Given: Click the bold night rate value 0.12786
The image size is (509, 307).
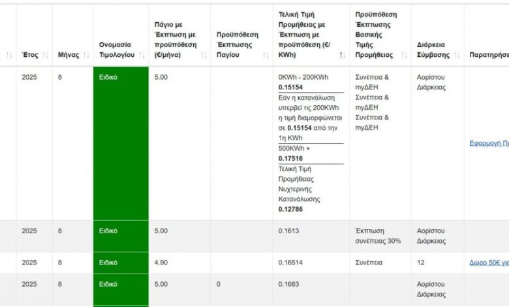Looking at the screenshot, I should click(x=290, y=209).
